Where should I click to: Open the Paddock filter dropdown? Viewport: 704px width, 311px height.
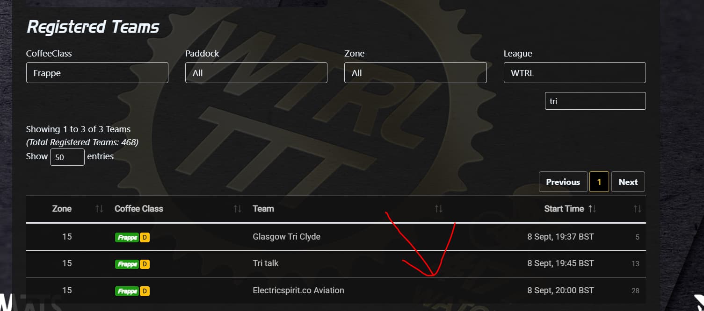pos(256,73)
